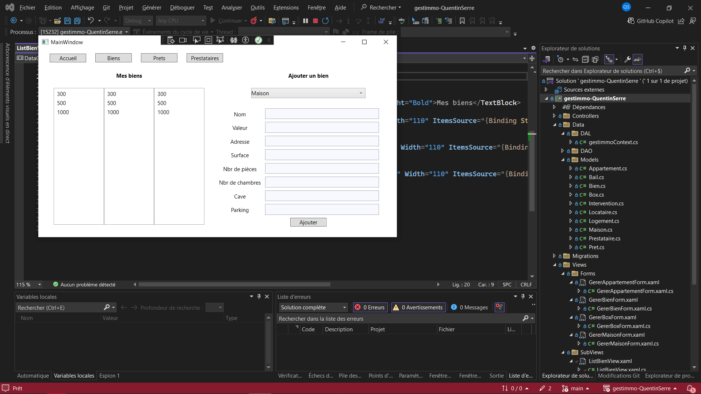The width and height of the screenshot is (701, 394).
Task: Click the Solution Explorer wrench properties icon
Action: 628,59
